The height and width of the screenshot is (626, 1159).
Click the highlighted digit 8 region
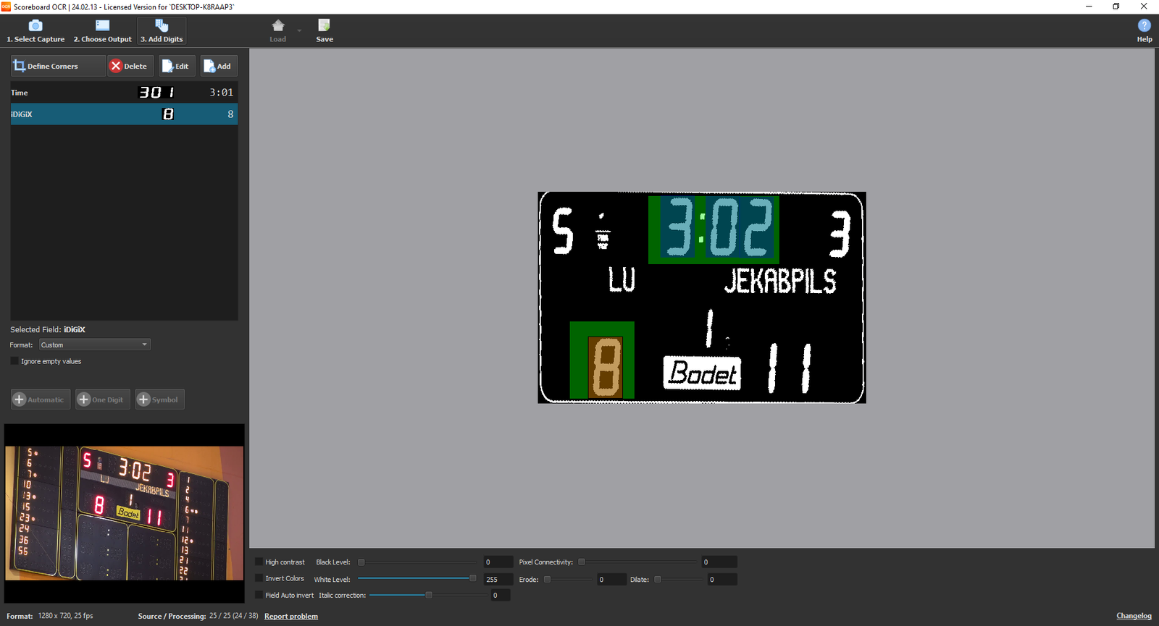(605, 367)
